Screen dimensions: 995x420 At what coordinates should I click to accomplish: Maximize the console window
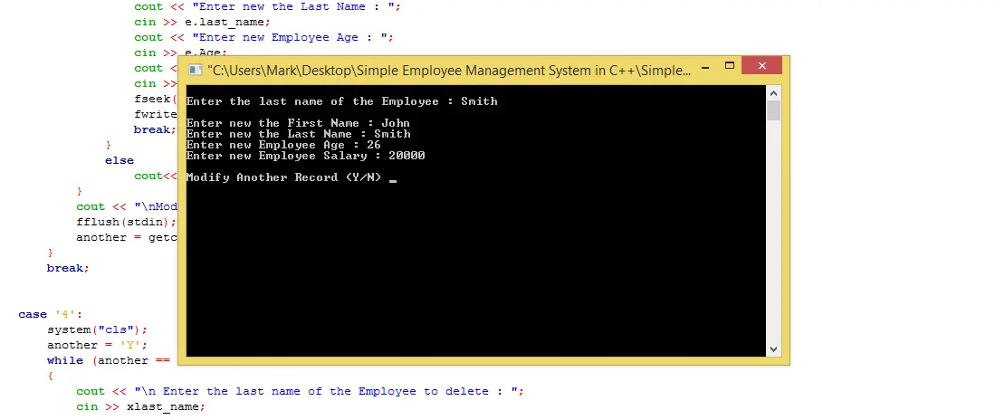coord(729,68)
